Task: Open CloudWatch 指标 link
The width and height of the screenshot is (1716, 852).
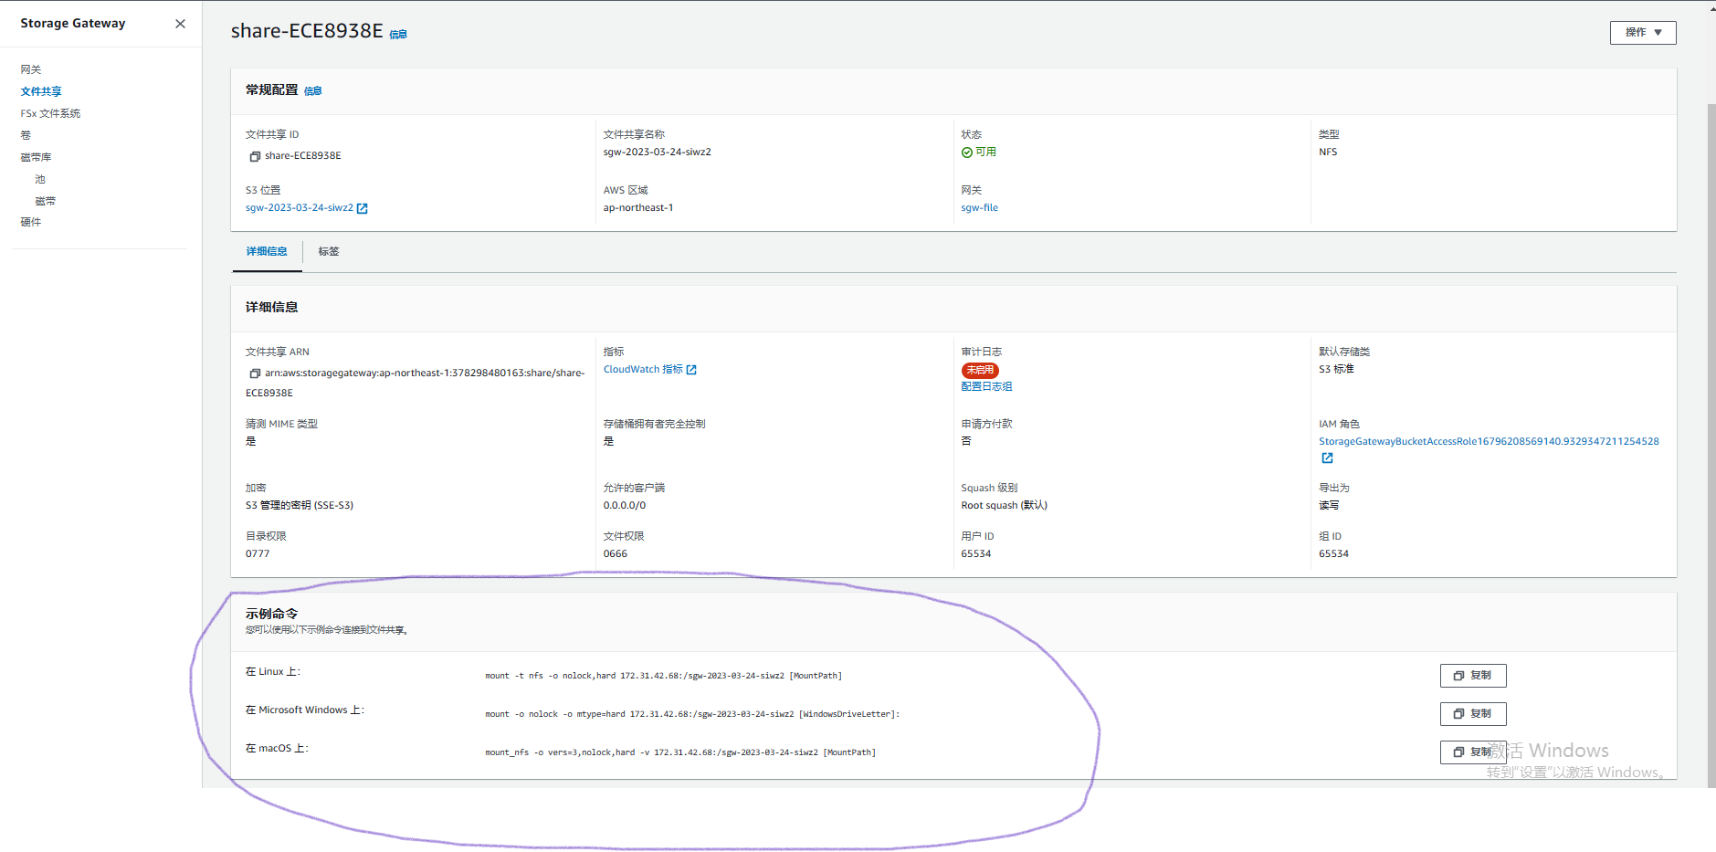Action: tap(643, 370)
